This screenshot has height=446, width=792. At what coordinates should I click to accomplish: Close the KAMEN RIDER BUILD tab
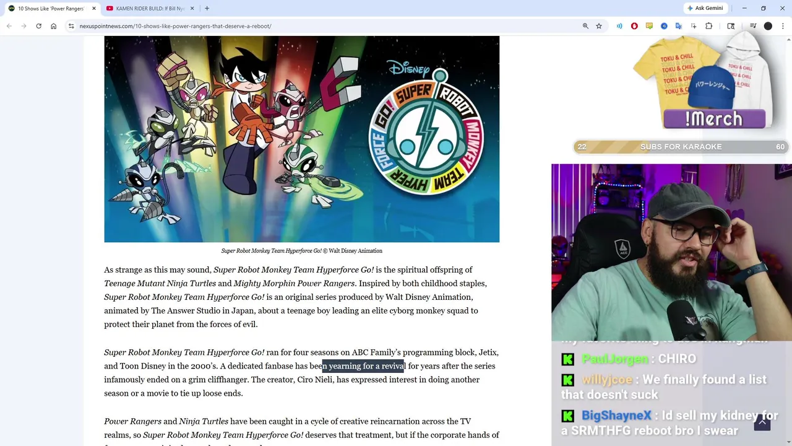[x=192, y=8]
